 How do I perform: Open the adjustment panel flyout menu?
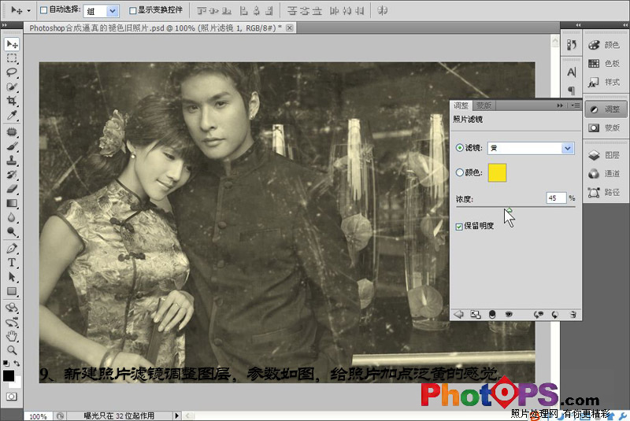click(576, 105)
